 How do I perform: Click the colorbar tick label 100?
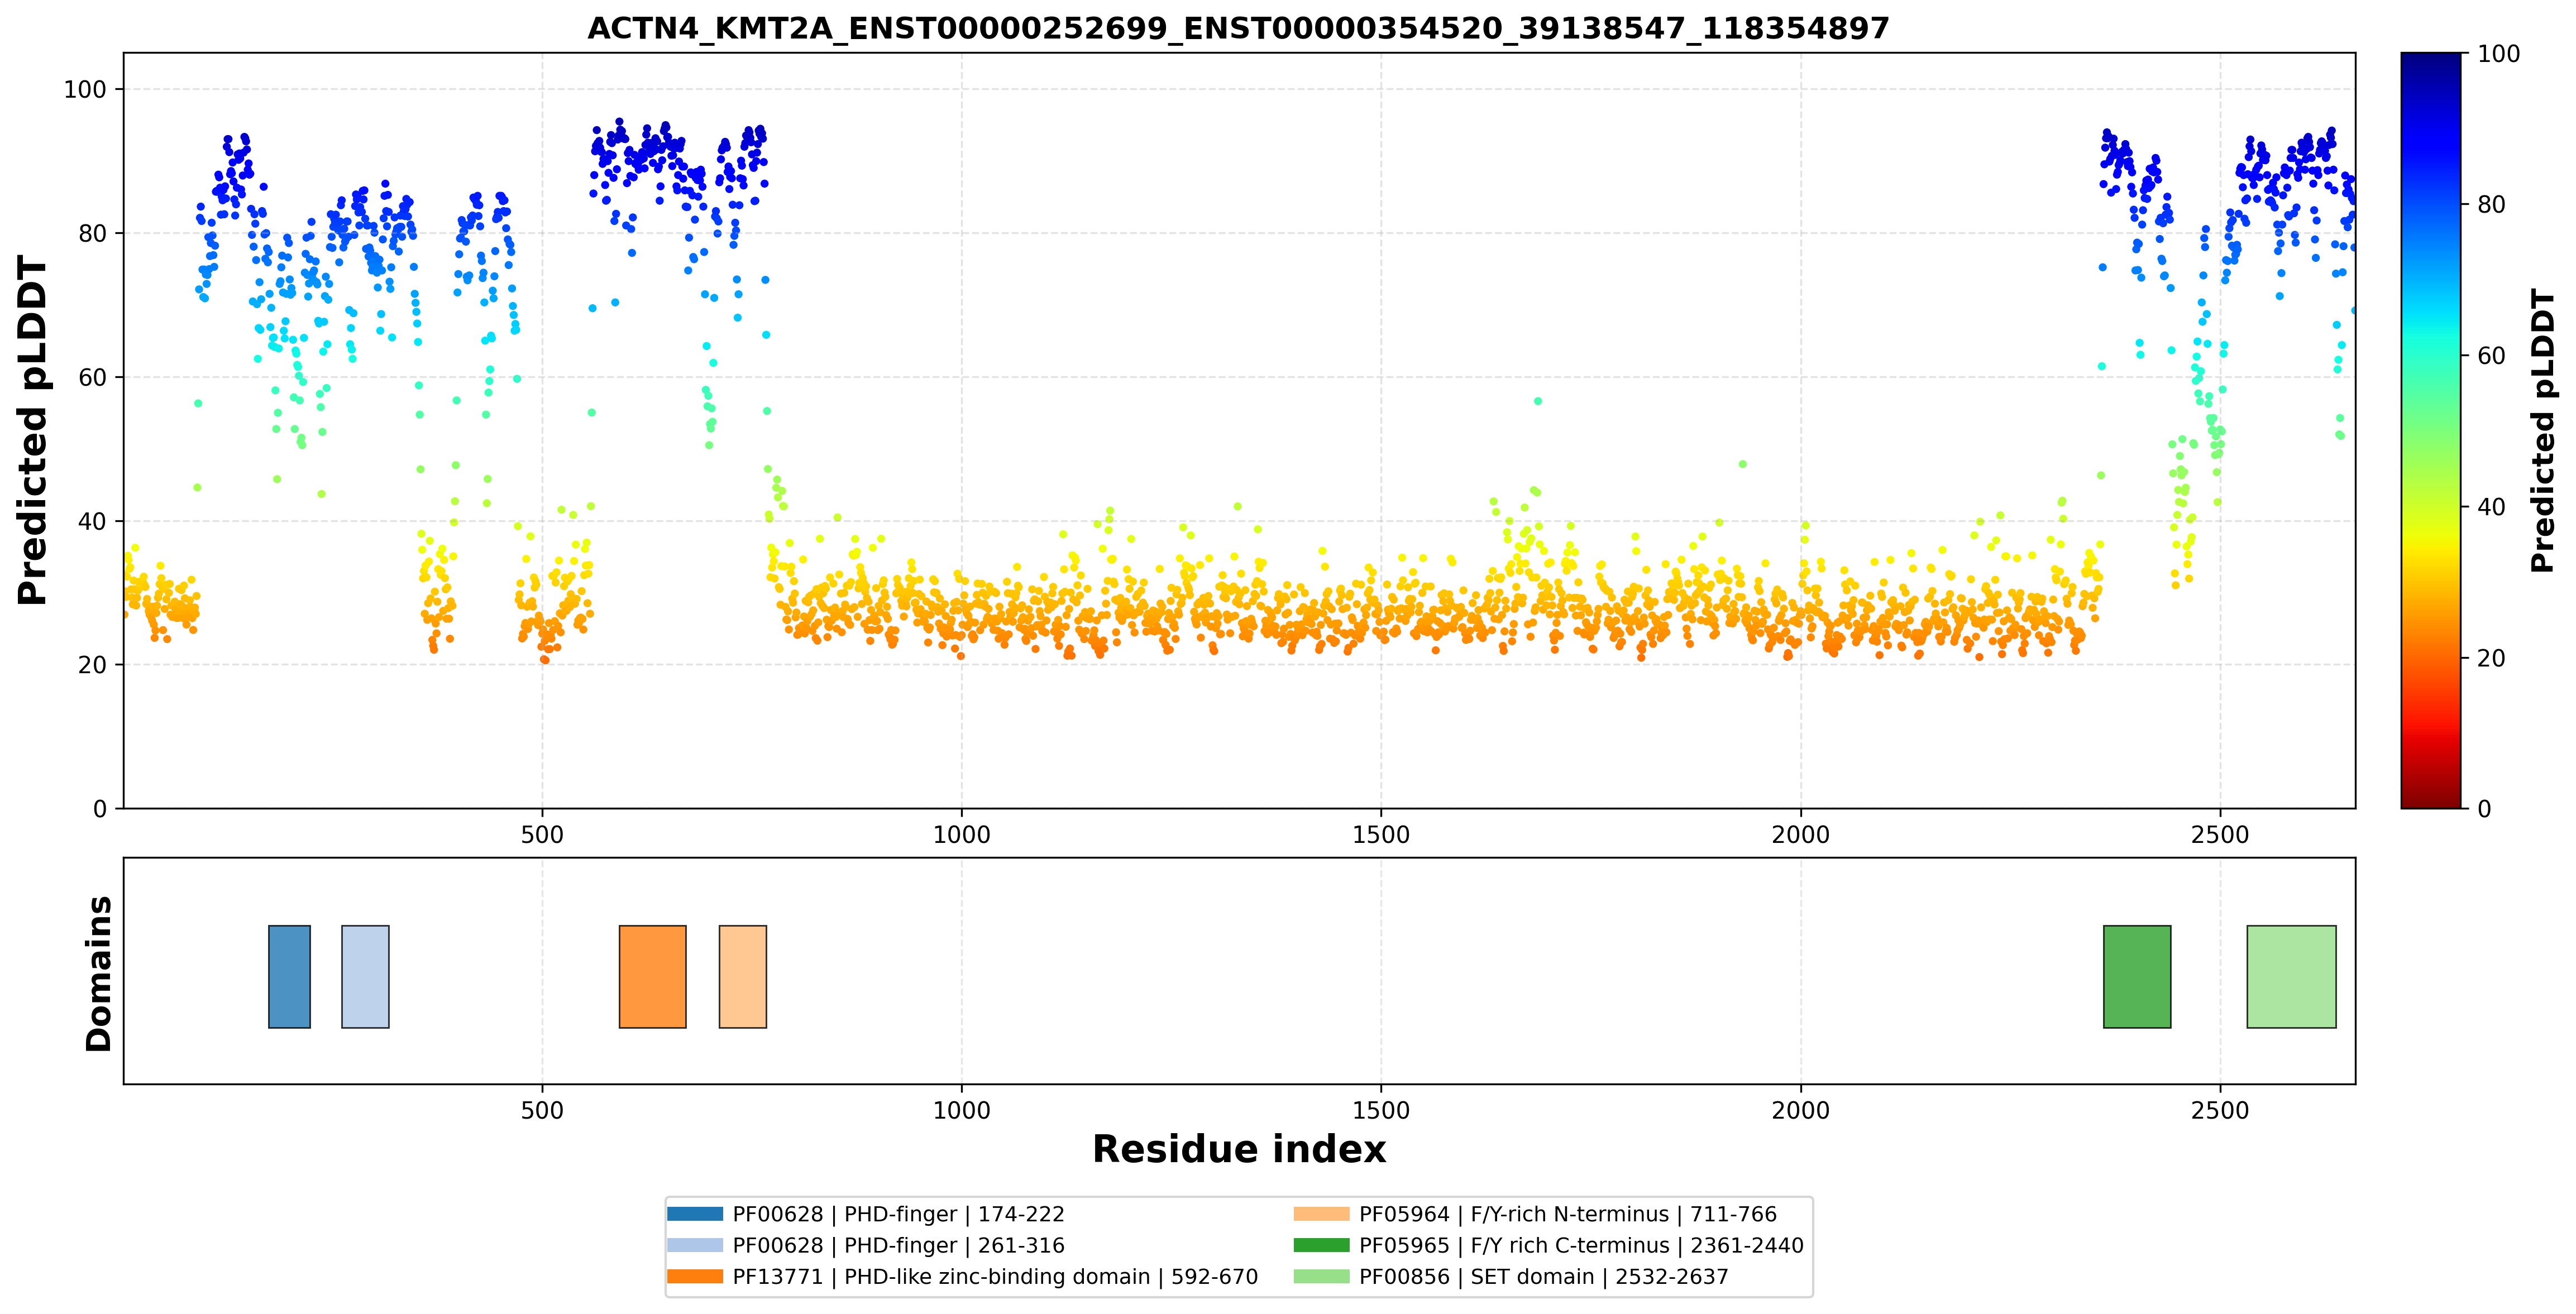click(x=2498, y=54)
